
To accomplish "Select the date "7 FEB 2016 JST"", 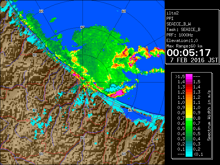I will (x=194, y=60).
